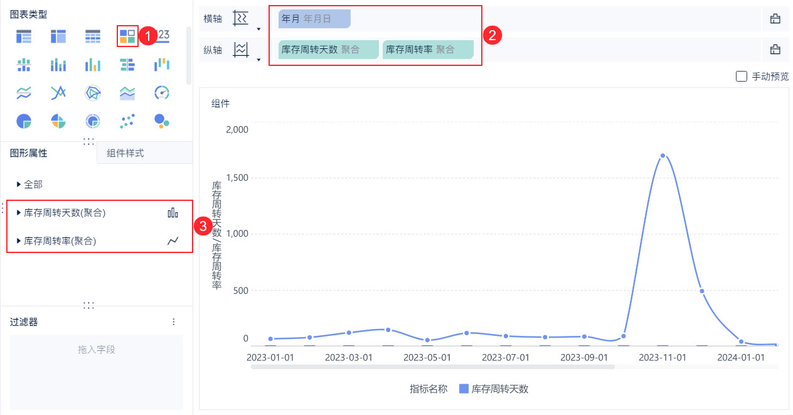Switch to the 组件样式 tab
This screenshot has height=415, width=793.
click(125, 153)
